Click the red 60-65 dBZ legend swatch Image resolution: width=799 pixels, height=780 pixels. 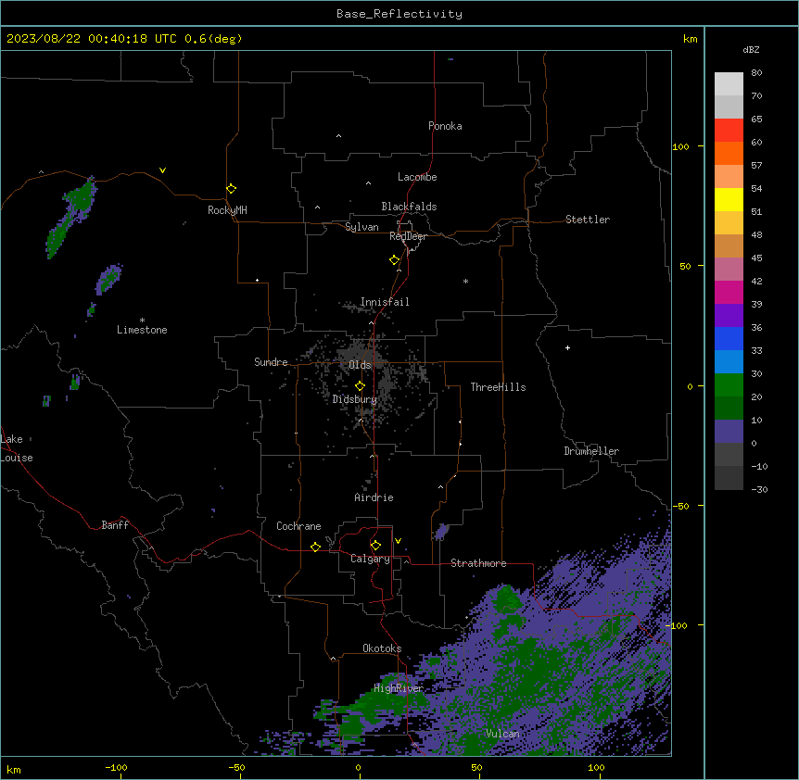click(729, 131)
